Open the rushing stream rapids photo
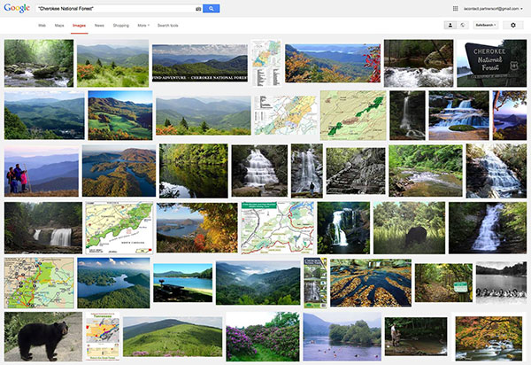The width and height of the screenshot is (531, 365). 419,64
